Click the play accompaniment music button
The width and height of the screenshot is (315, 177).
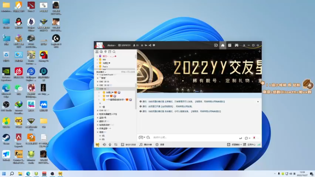[x=146, y=144]
